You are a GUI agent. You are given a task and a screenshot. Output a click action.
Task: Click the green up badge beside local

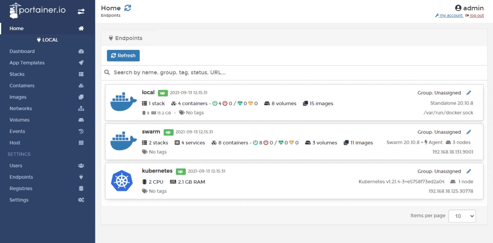162,93
